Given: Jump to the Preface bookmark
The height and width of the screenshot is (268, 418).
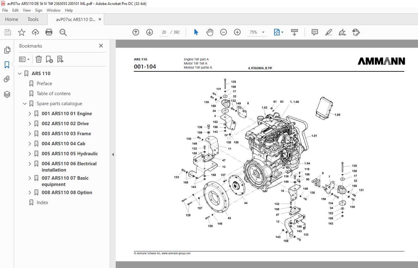Looking at the screenshot, I should point(44,84).
